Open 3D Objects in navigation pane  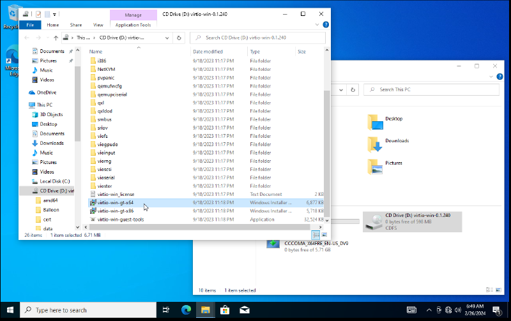[51, 115]
